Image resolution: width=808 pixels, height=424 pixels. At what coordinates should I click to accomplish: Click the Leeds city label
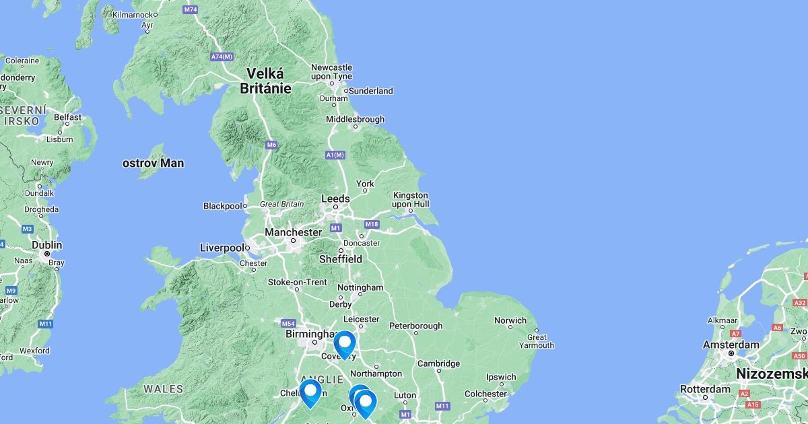[x=335, y=199]
